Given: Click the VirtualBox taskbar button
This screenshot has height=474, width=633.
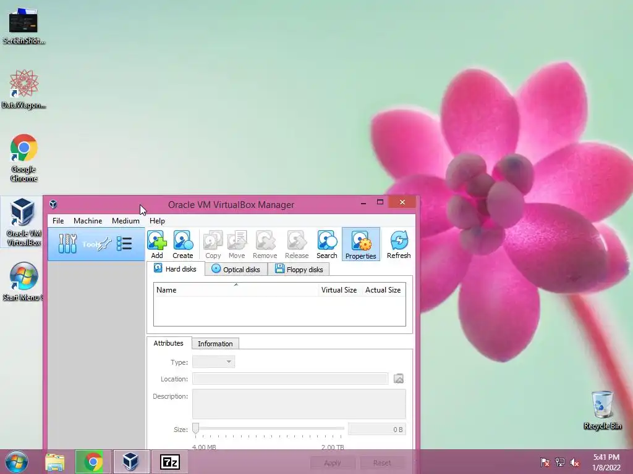Looking at the screenshot, I should click(131, 462).
